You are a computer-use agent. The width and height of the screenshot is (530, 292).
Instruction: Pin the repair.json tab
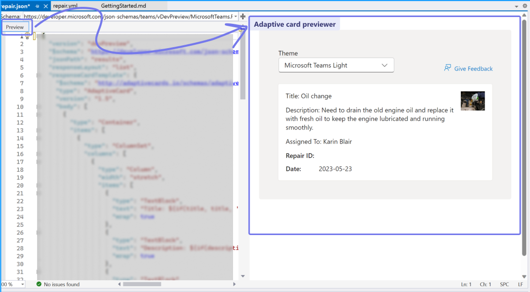pyautogui.click(x=37, y=6)
